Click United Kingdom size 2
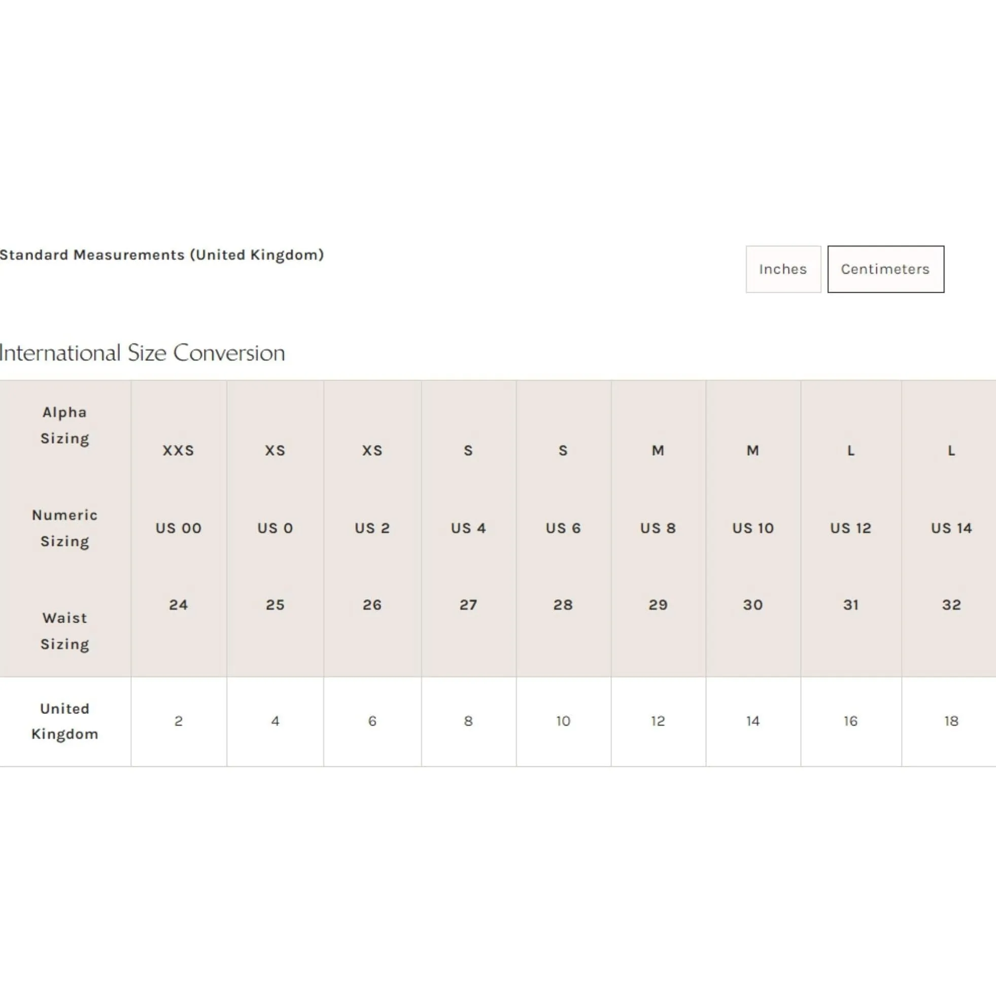The height and width of the screenshot is (996, 996). [x=179, y=721]
